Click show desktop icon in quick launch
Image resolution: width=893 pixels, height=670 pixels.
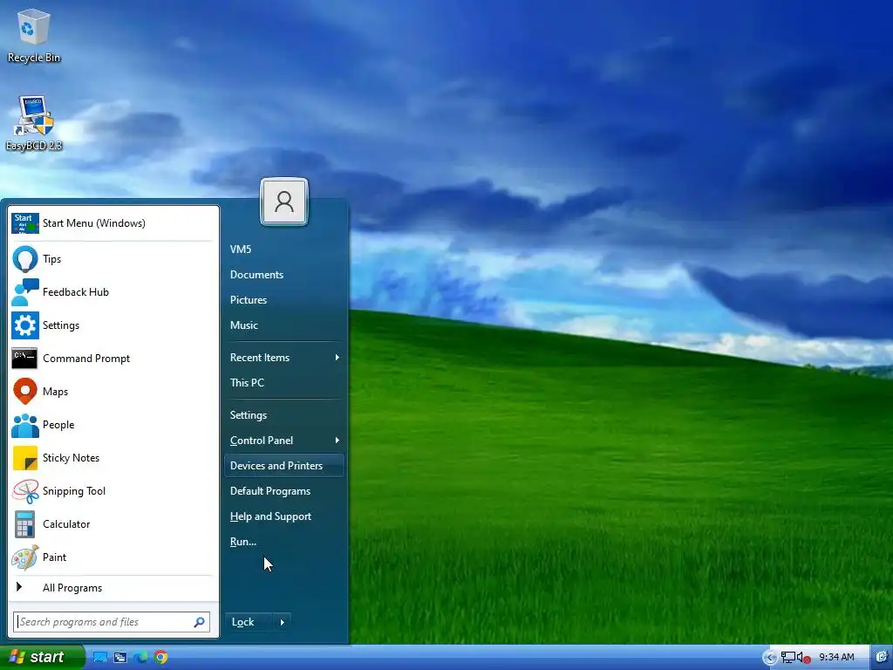coord(99,657)
